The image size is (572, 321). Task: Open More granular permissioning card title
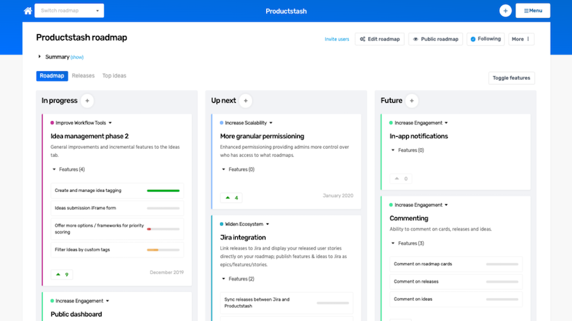click(262, 136)
